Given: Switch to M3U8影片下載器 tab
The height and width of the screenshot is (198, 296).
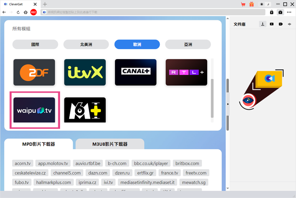Looking at the screenshot, I should click(x=110, y=144).
